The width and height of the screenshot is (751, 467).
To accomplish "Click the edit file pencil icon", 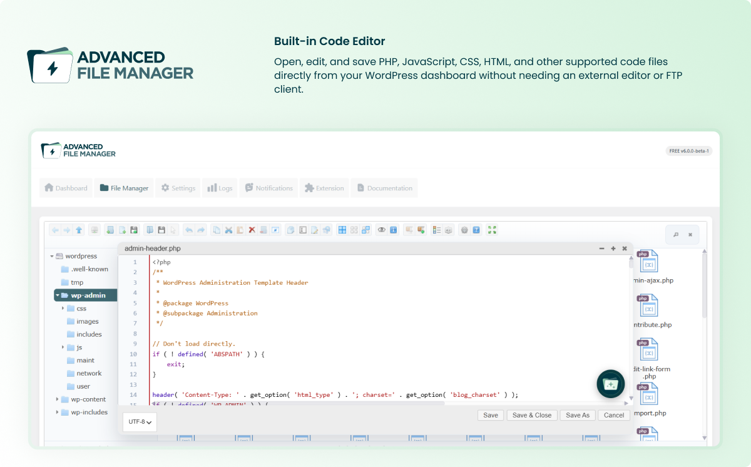I will click(315, 230).
